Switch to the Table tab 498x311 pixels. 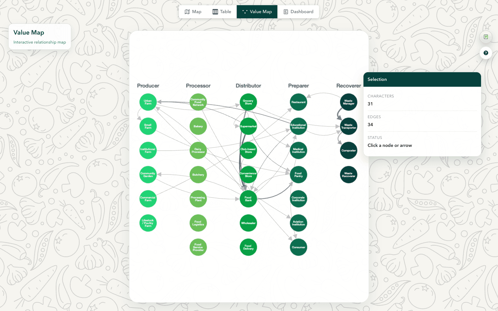(x=222, y=12)
